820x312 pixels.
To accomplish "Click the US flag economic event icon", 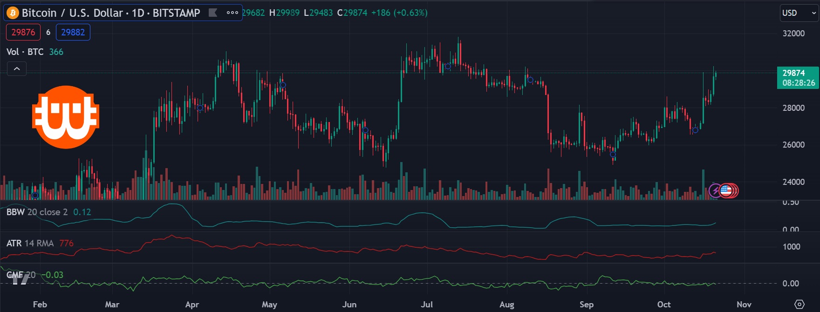I will pyautogui.click(x=726, y=190).
